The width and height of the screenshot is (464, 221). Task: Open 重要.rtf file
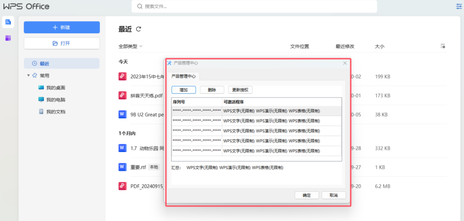[x=138, y=167]
